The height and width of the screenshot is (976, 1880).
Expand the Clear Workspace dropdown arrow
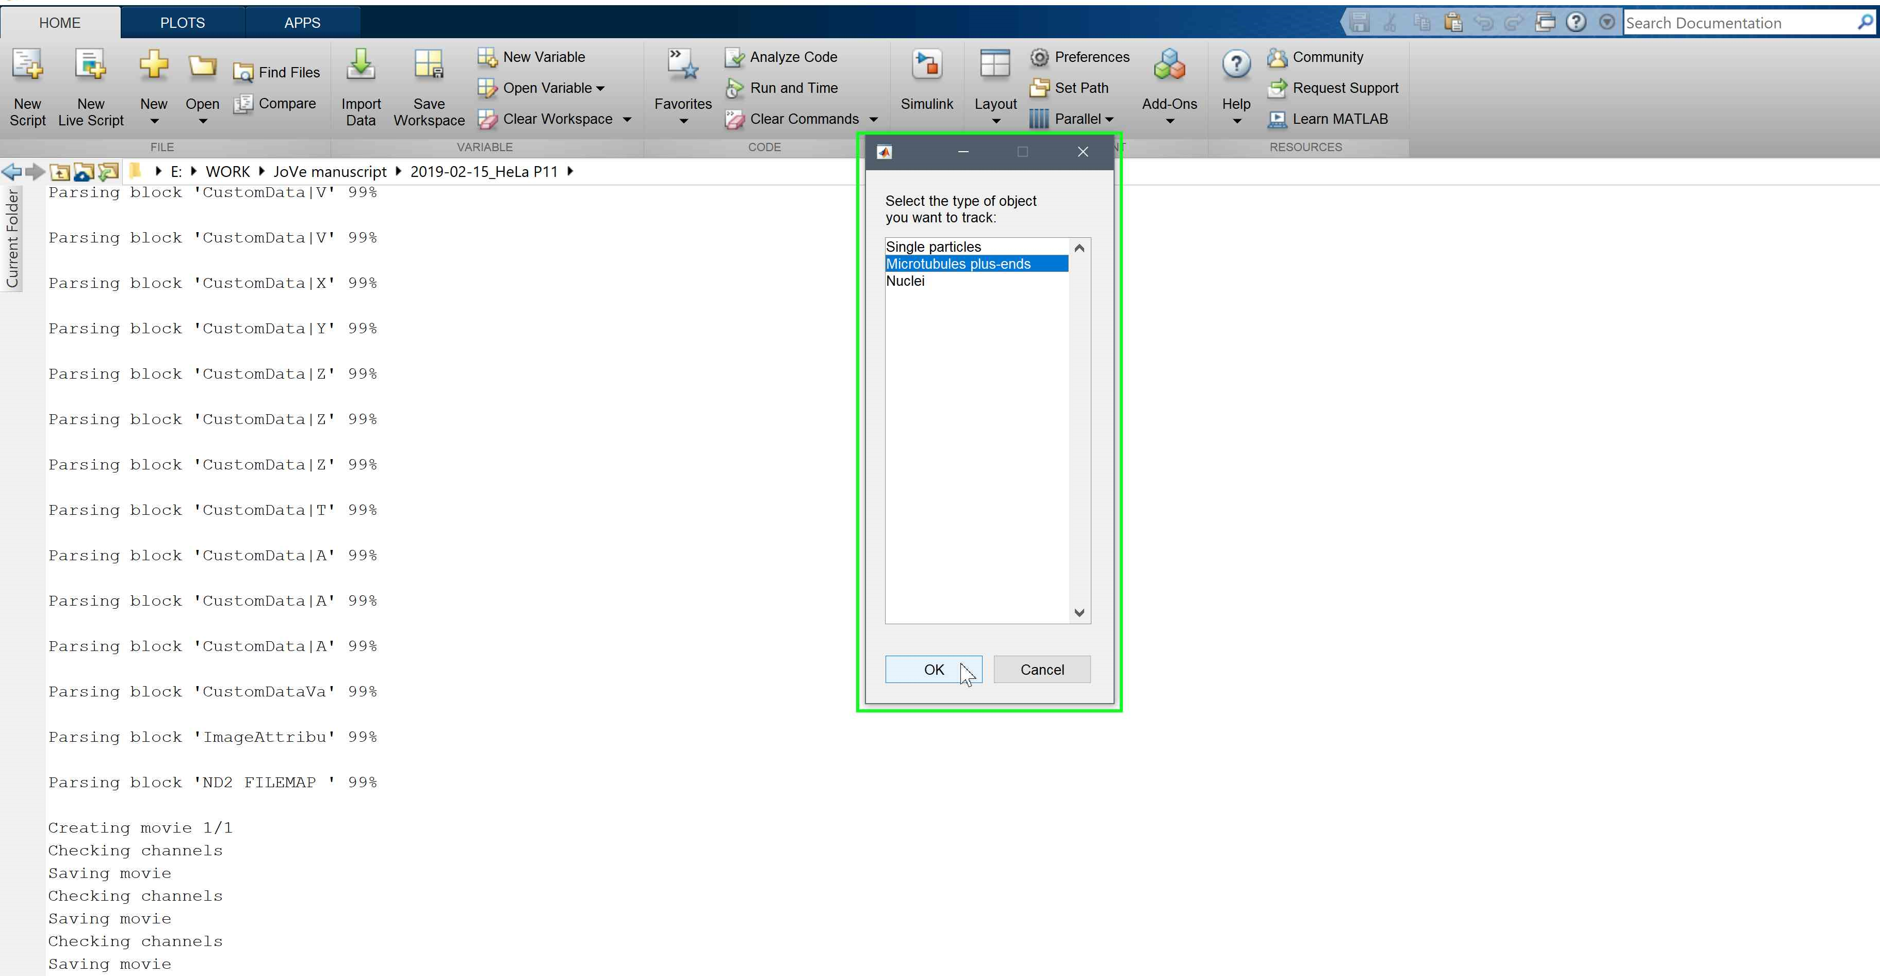coord(627,119)
